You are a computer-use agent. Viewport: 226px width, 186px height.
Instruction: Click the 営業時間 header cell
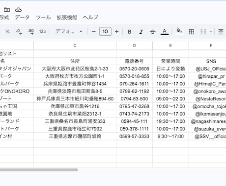coord(170,61)
